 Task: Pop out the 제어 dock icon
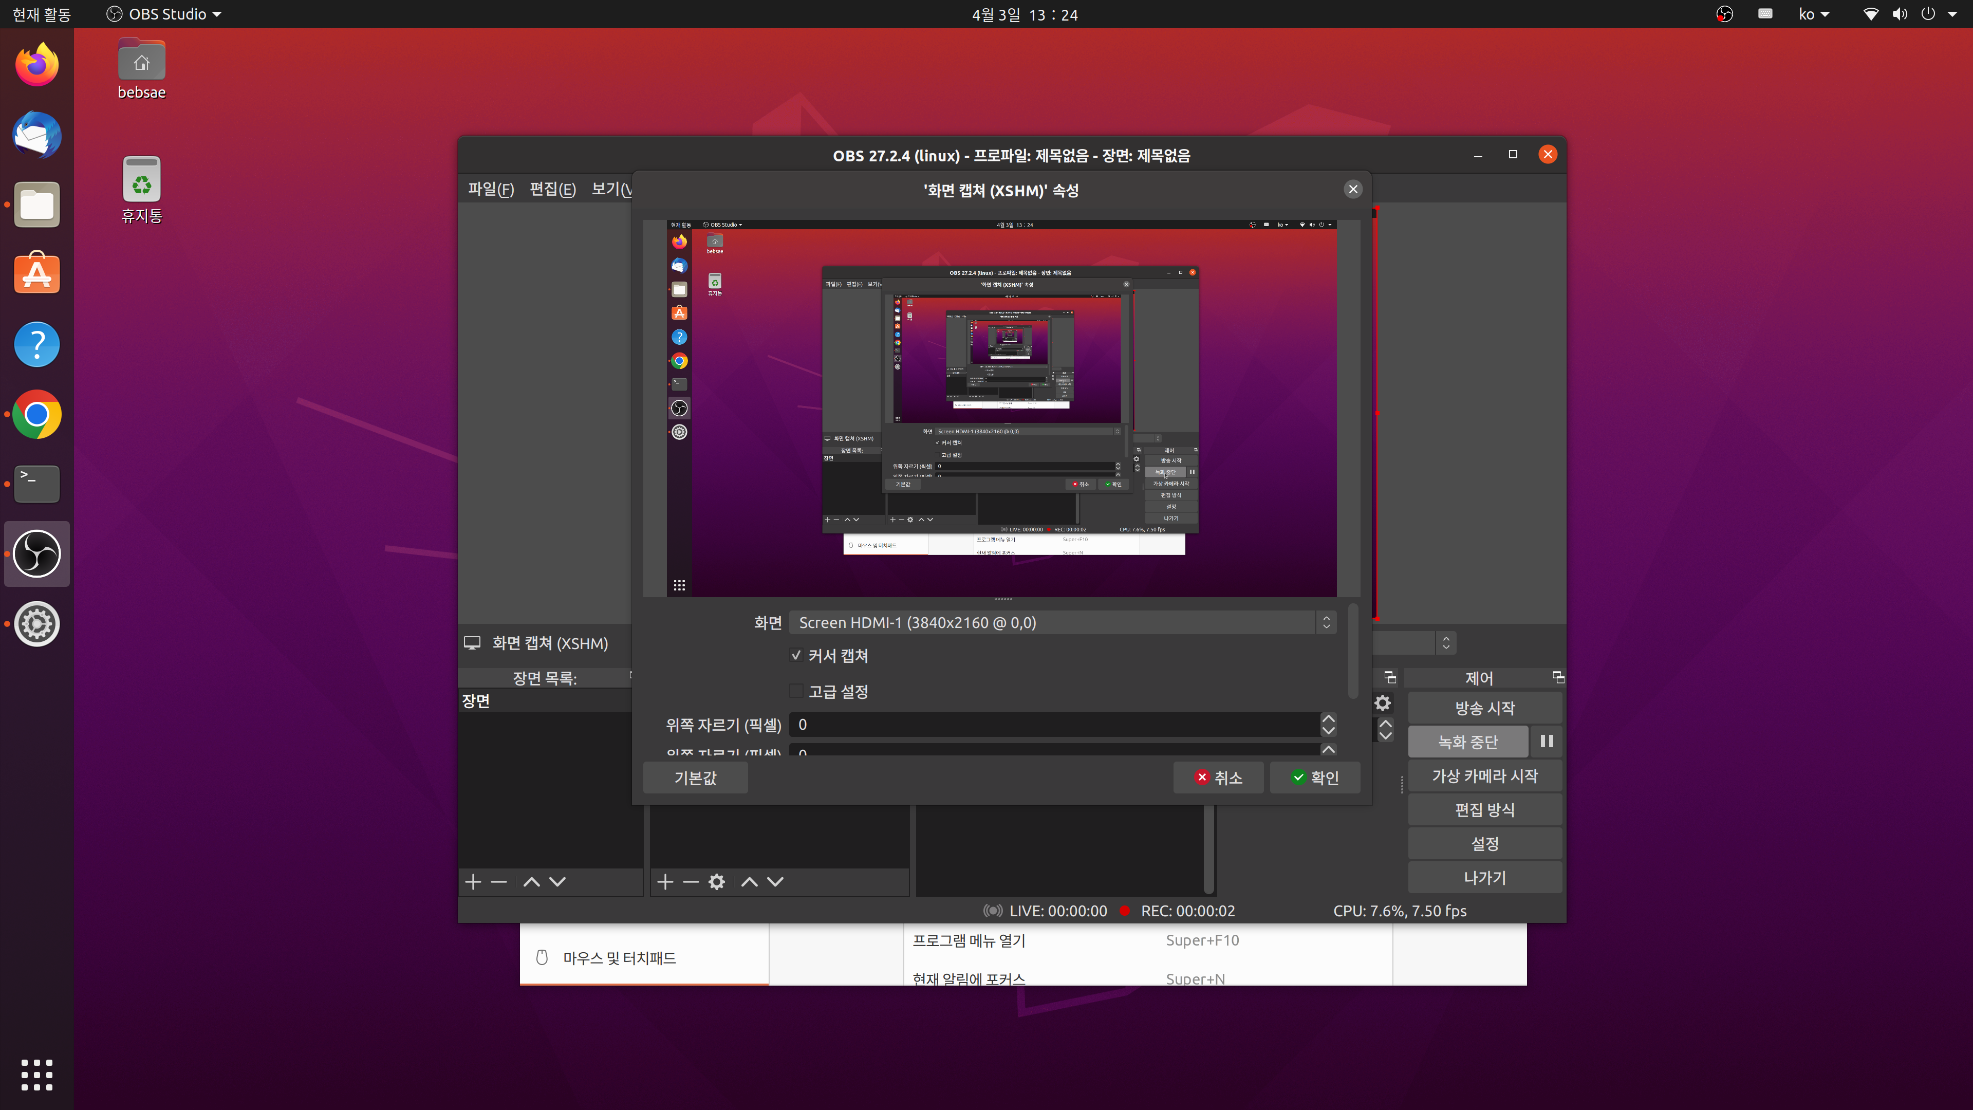pyautogui.click(x=1558, y=677)
